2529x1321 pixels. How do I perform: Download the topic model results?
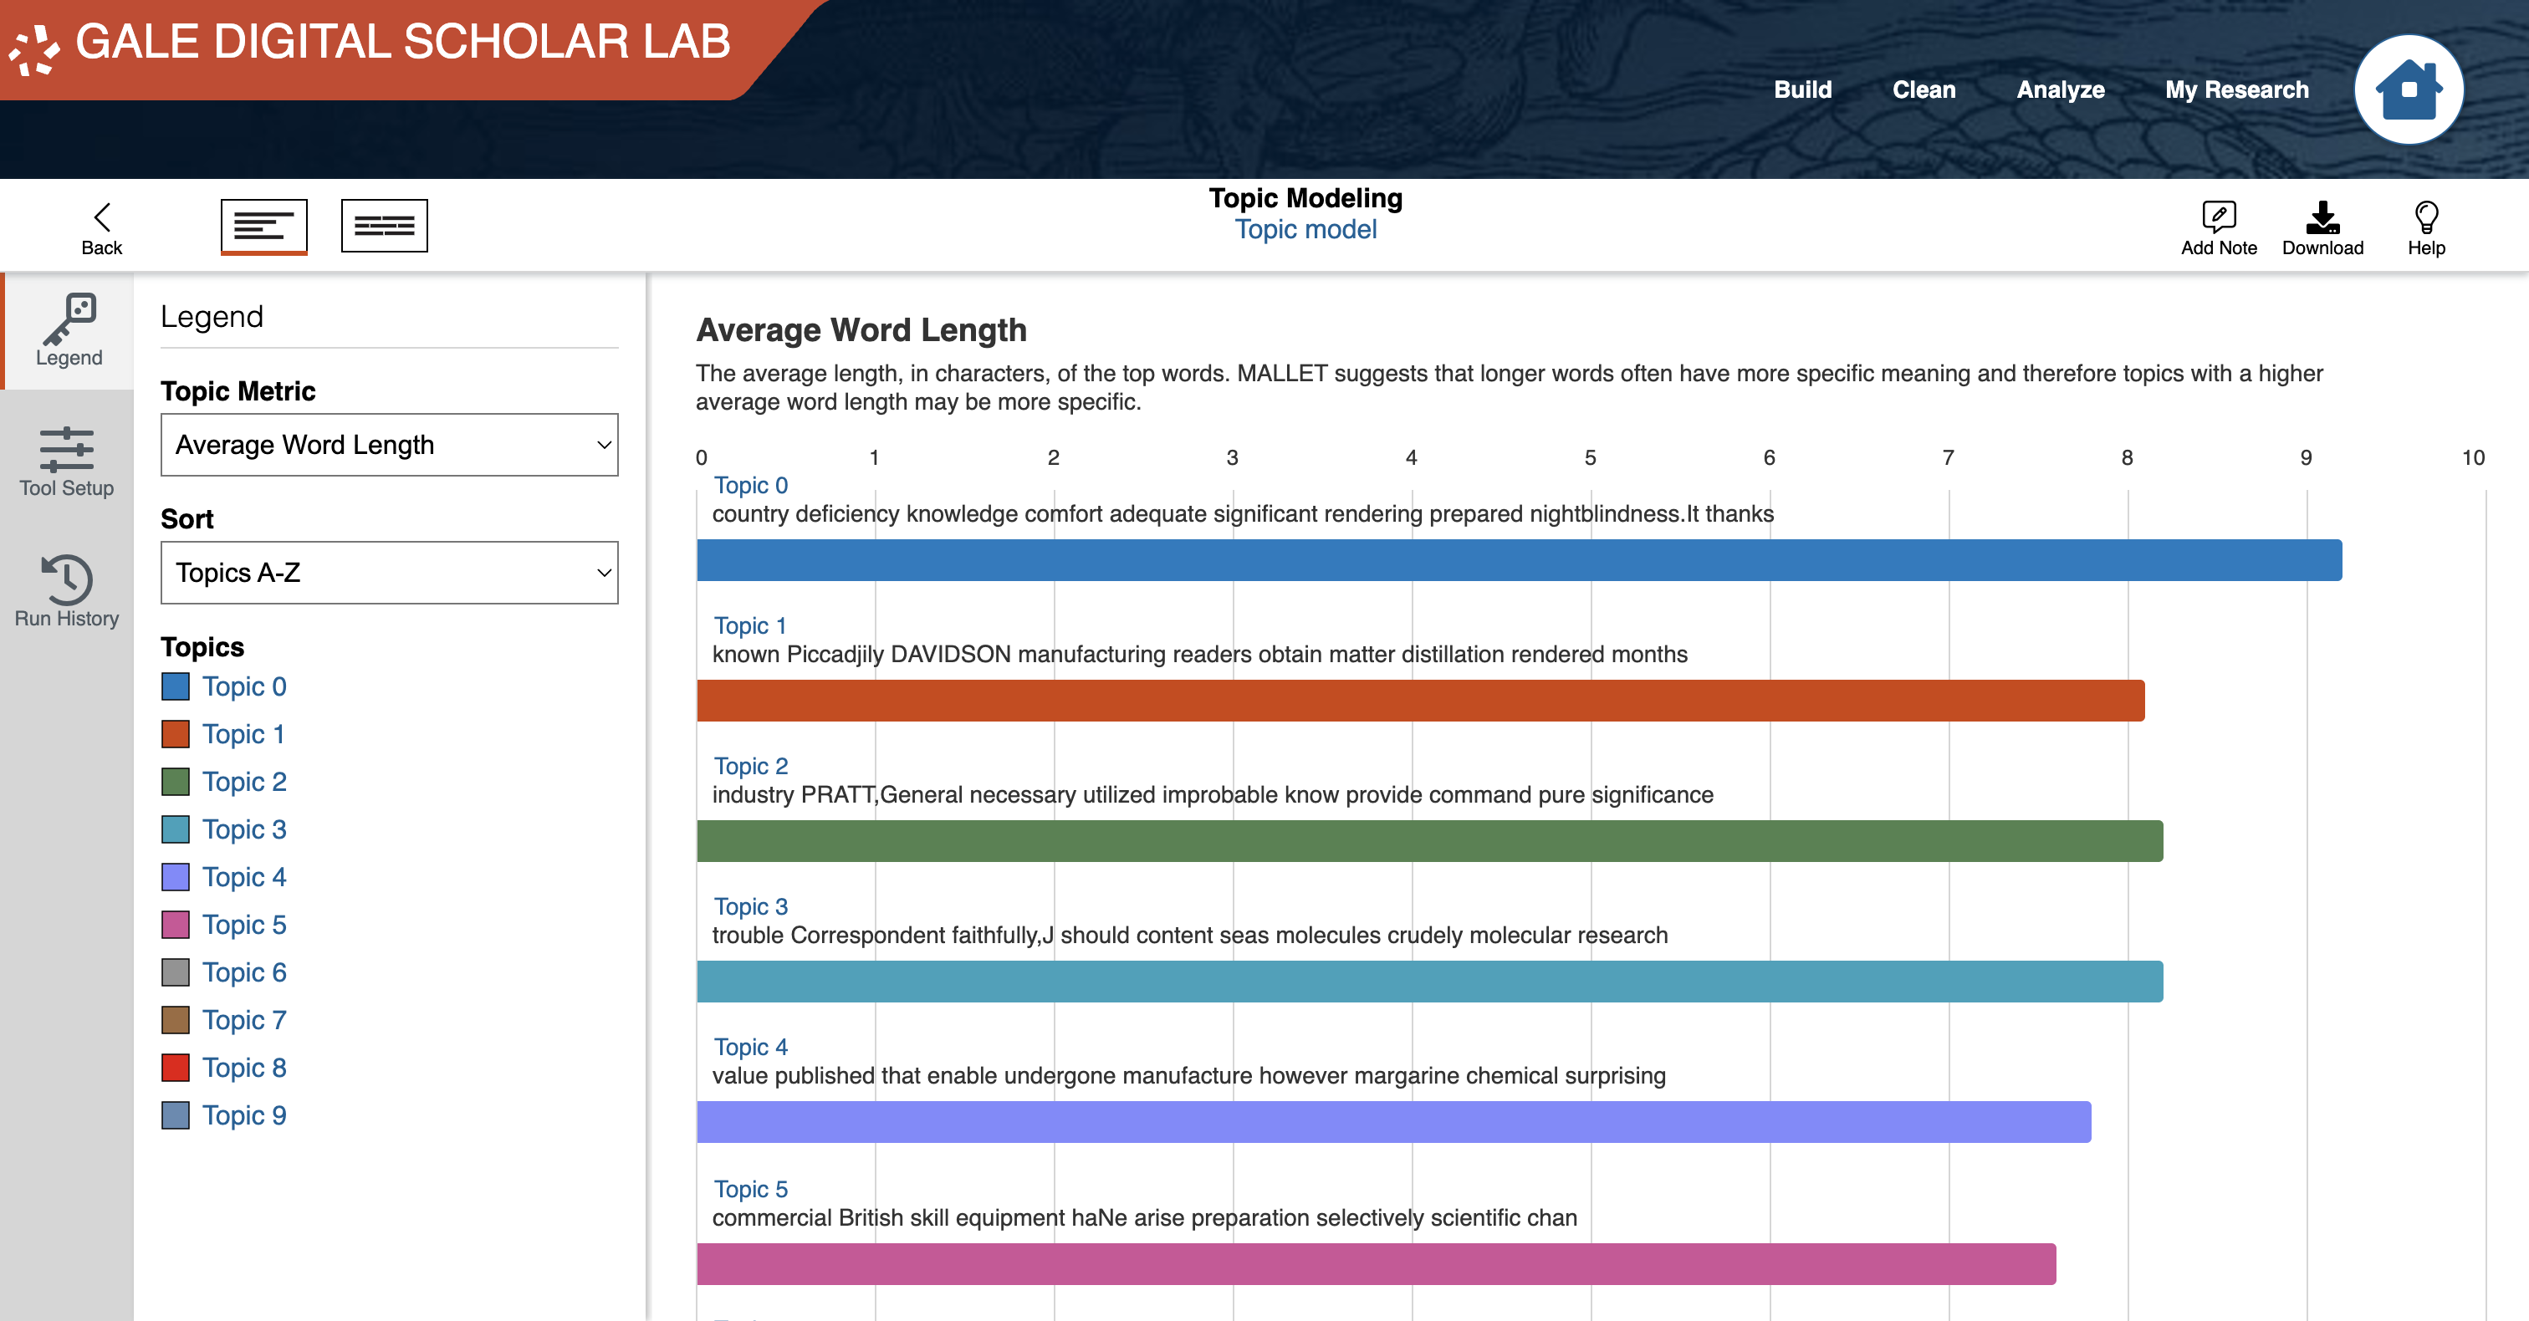click(2322, 226)
